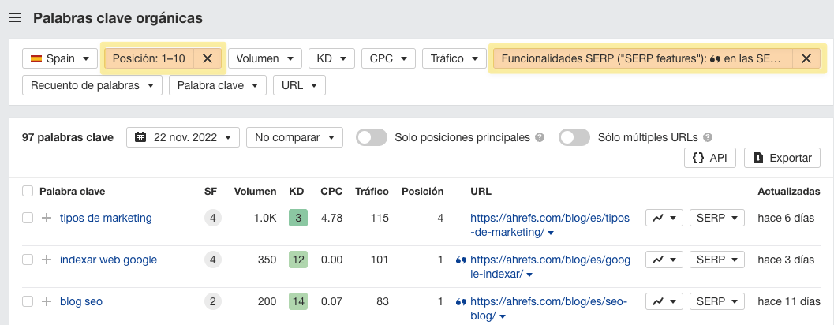Expand the seo-blog URL menu arrow
Image resolution: width=834 pixels, height=325 pixels.
[503, 316]
